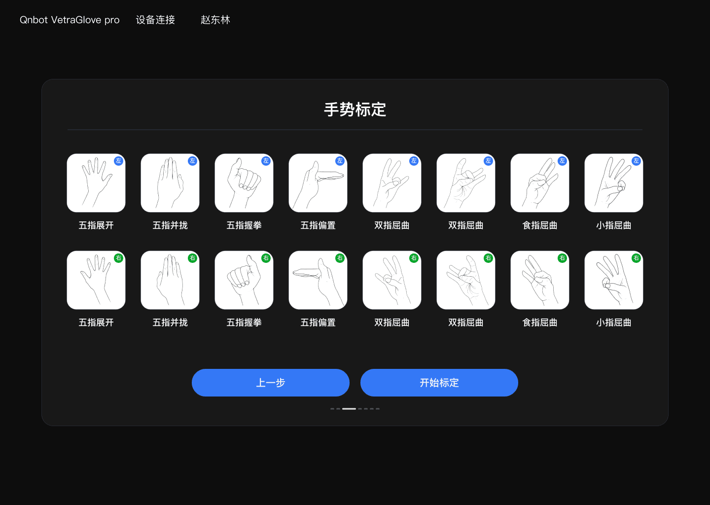Select the left-hand 五指偏置 gesture image
The image size is (710, 505).
pyautogui.click(x=318, y=183)
